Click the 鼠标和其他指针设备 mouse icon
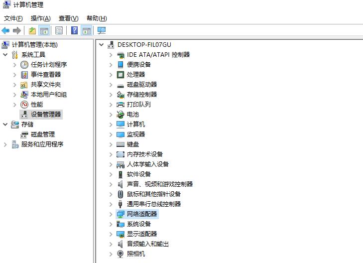Screen dimensions: 363x263 [121, 194]
